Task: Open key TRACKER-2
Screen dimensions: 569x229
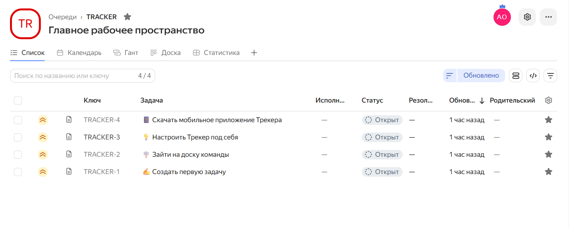Action: click(x=102, y=154)
